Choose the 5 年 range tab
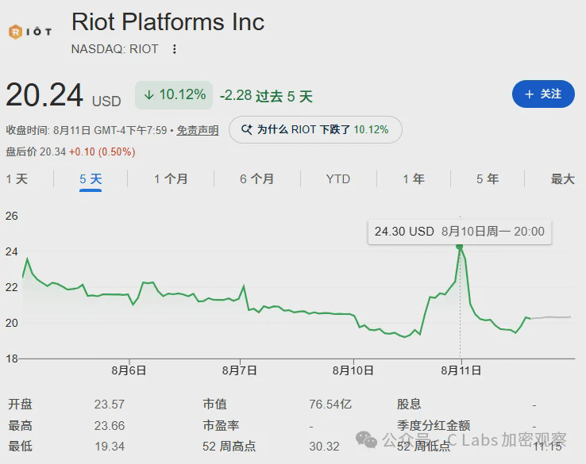 click(488, 179)
